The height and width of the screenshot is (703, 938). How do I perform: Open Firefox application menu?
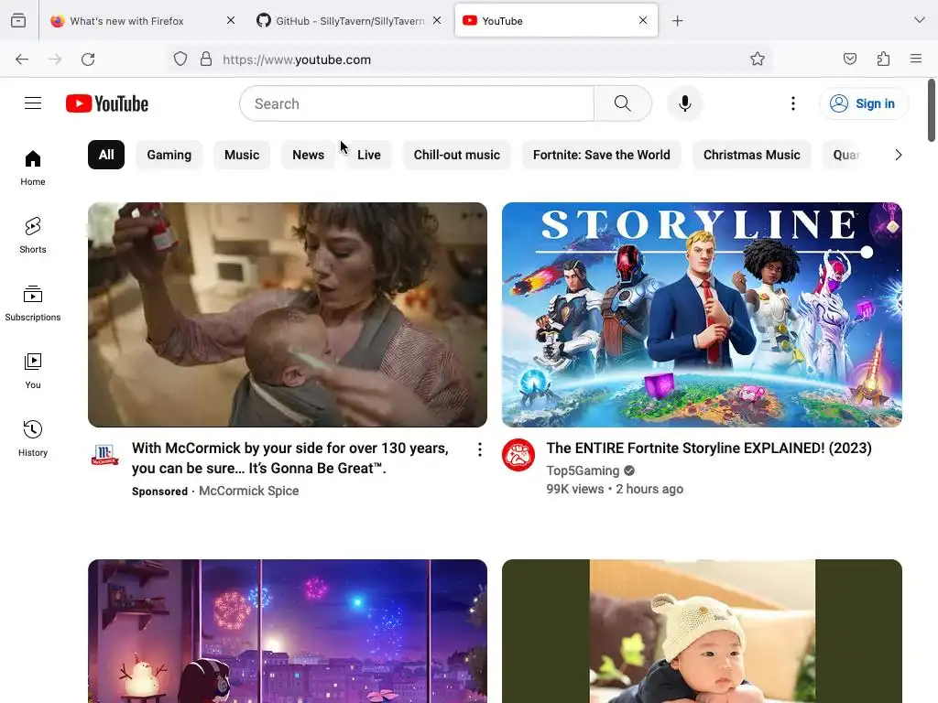(x=916, y=59)
